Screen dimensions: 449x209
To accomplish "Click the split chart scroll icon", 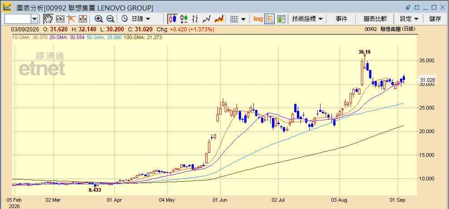I will point(83,19).
